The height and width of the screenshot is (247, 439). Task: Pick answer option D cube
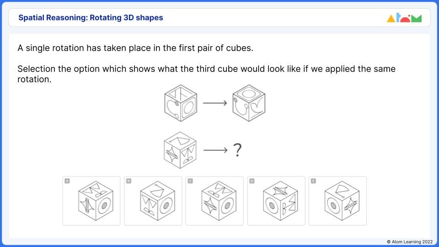tap(280, 201)
